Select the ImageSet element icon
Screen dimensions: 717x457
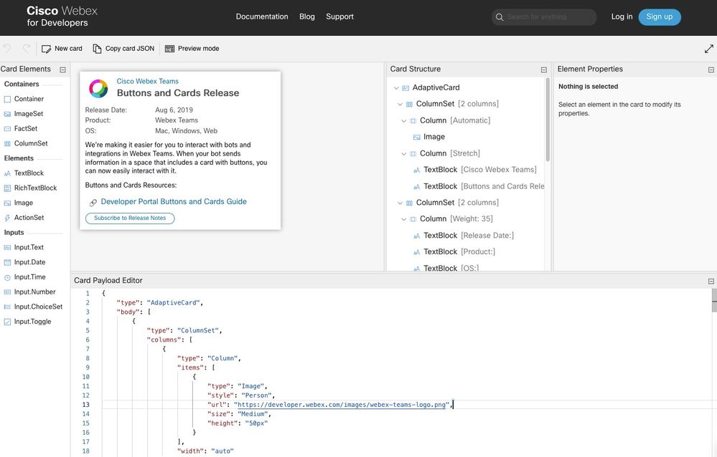point(7,114)
